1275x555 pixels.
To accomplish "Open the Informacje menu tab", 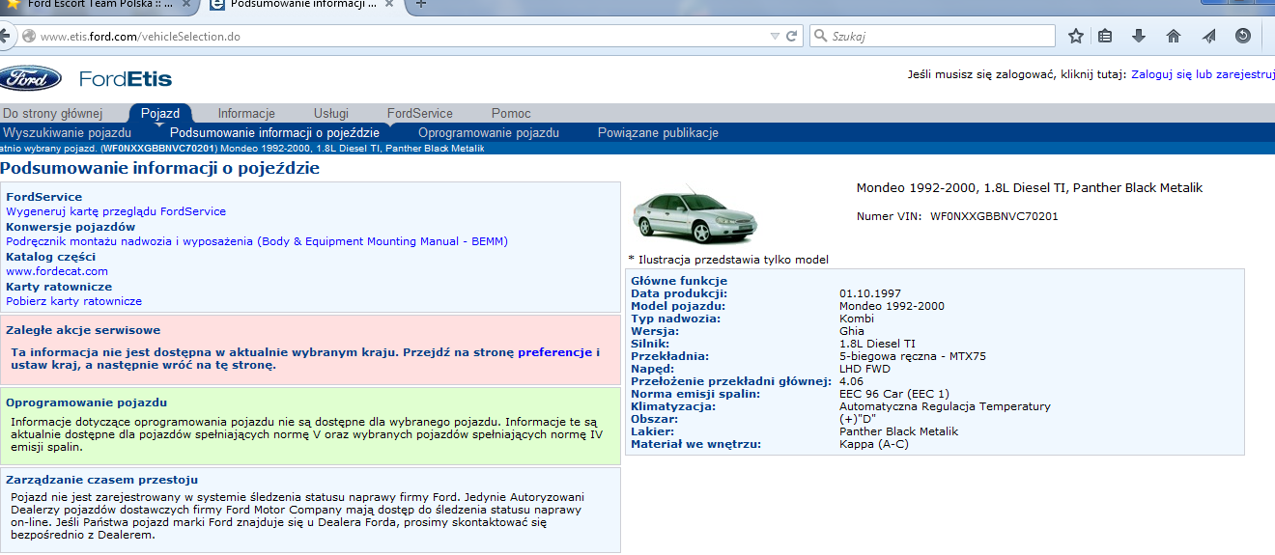I will (246, 113).
